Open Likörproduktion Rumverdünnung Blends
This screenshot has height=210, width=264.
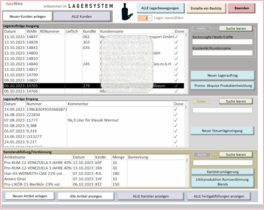pyautogui.click(x=222, y=182)
